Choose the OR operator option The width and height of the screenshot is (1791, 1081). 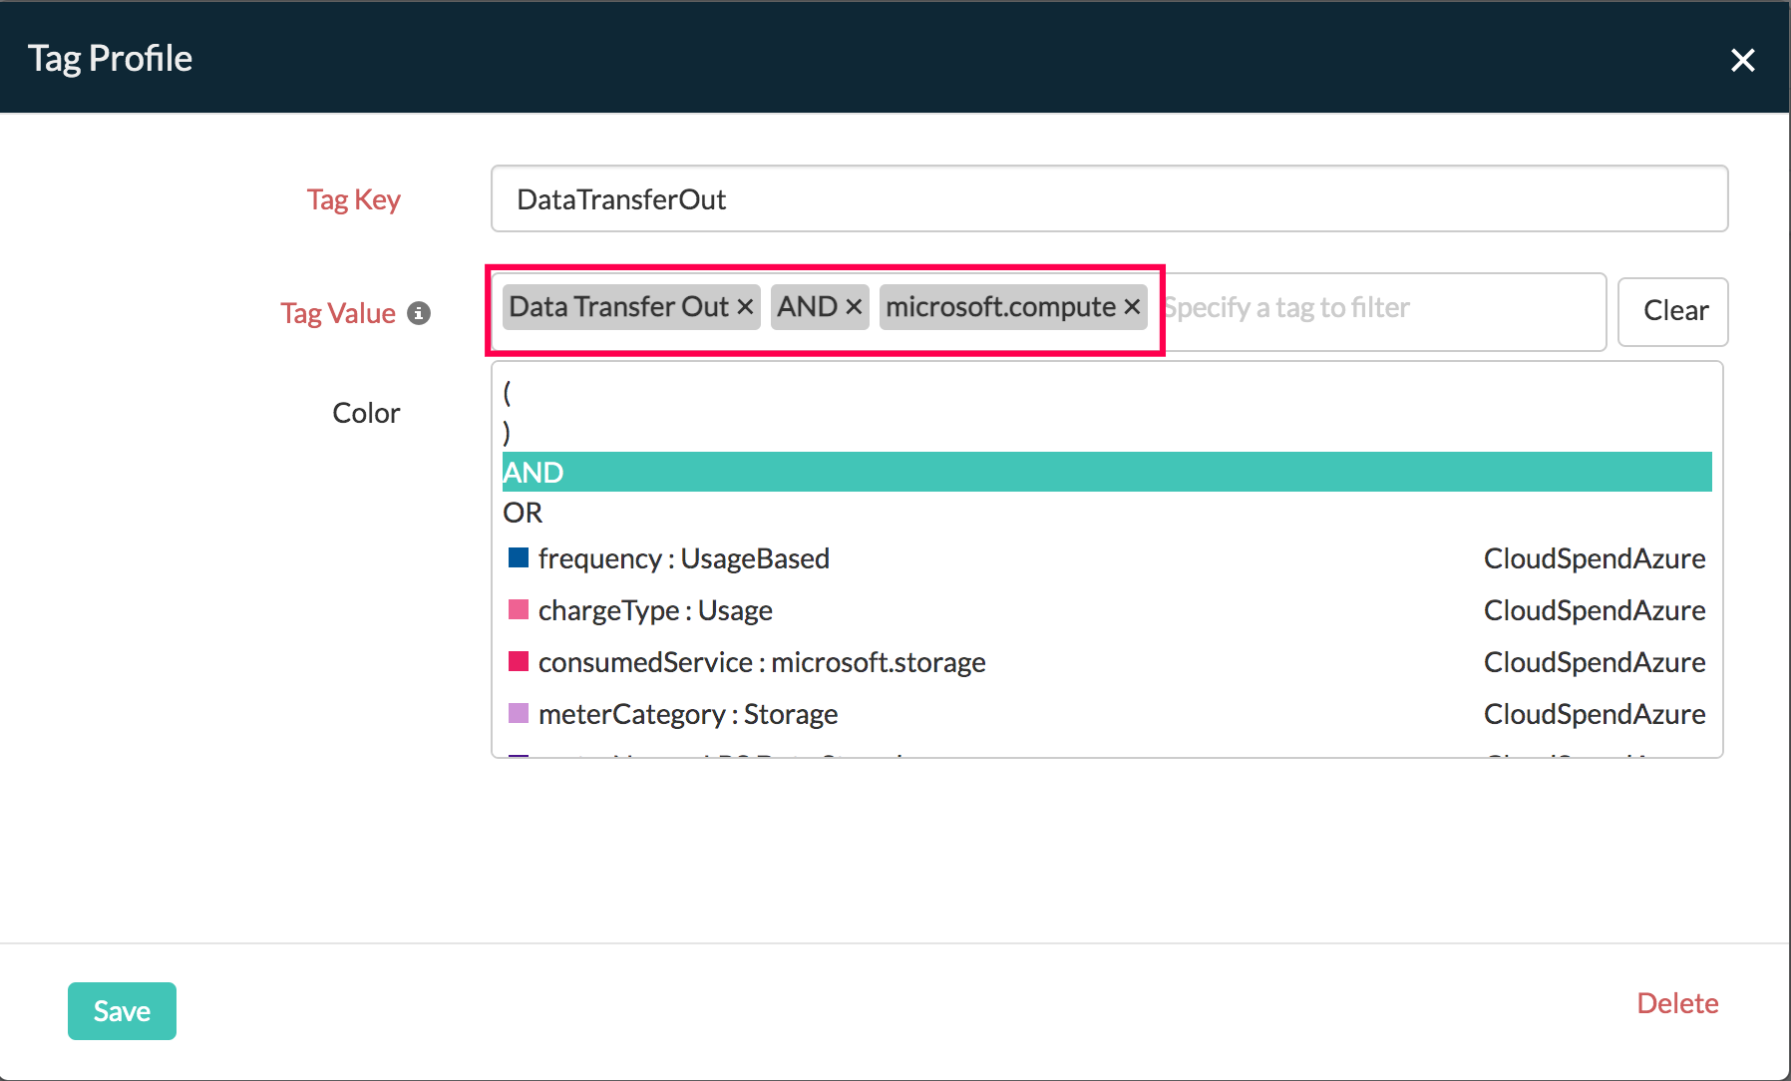pos(523,513)
